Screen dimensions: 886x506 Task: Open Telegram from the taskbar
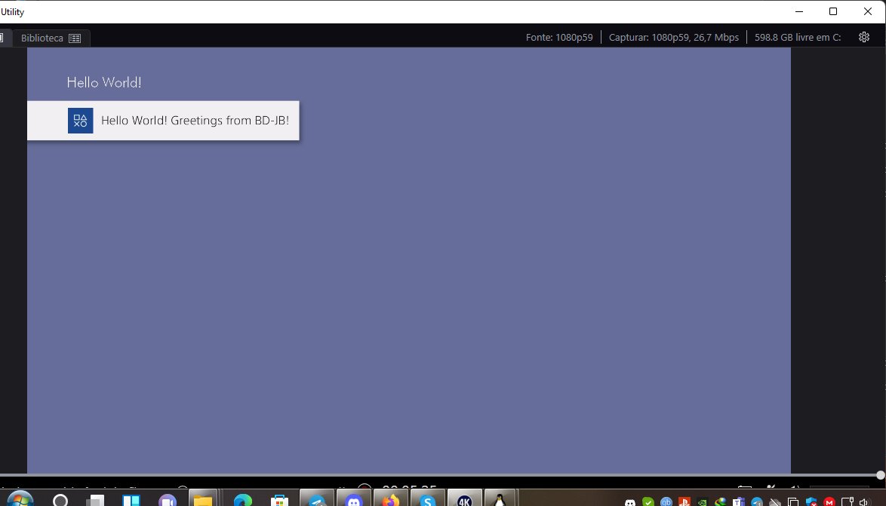pos(317,498)
